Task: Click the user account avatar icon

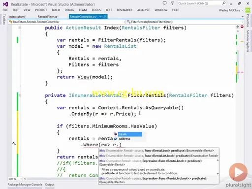Action: click(x=248, y=10)
